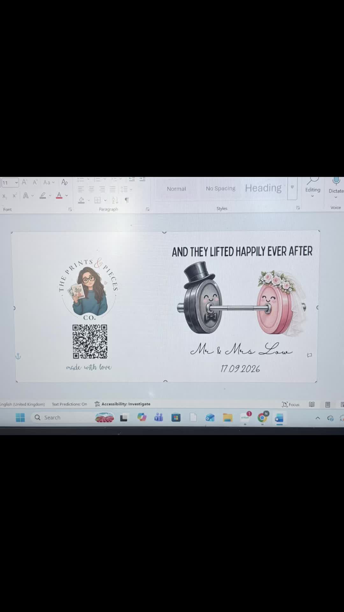Select the Normal style
The width and height of the screenshot is (344, 612).
[176, 189]
